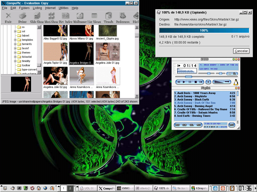Select Ancient_Glyphs.jpg thumbnail
This screenshot has width=257, height=192.
coord(108,31)
